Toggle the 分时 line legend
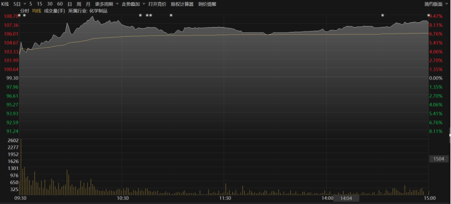Screen dimensions: 451x204 pyautogui.click(x=24, y=11)
